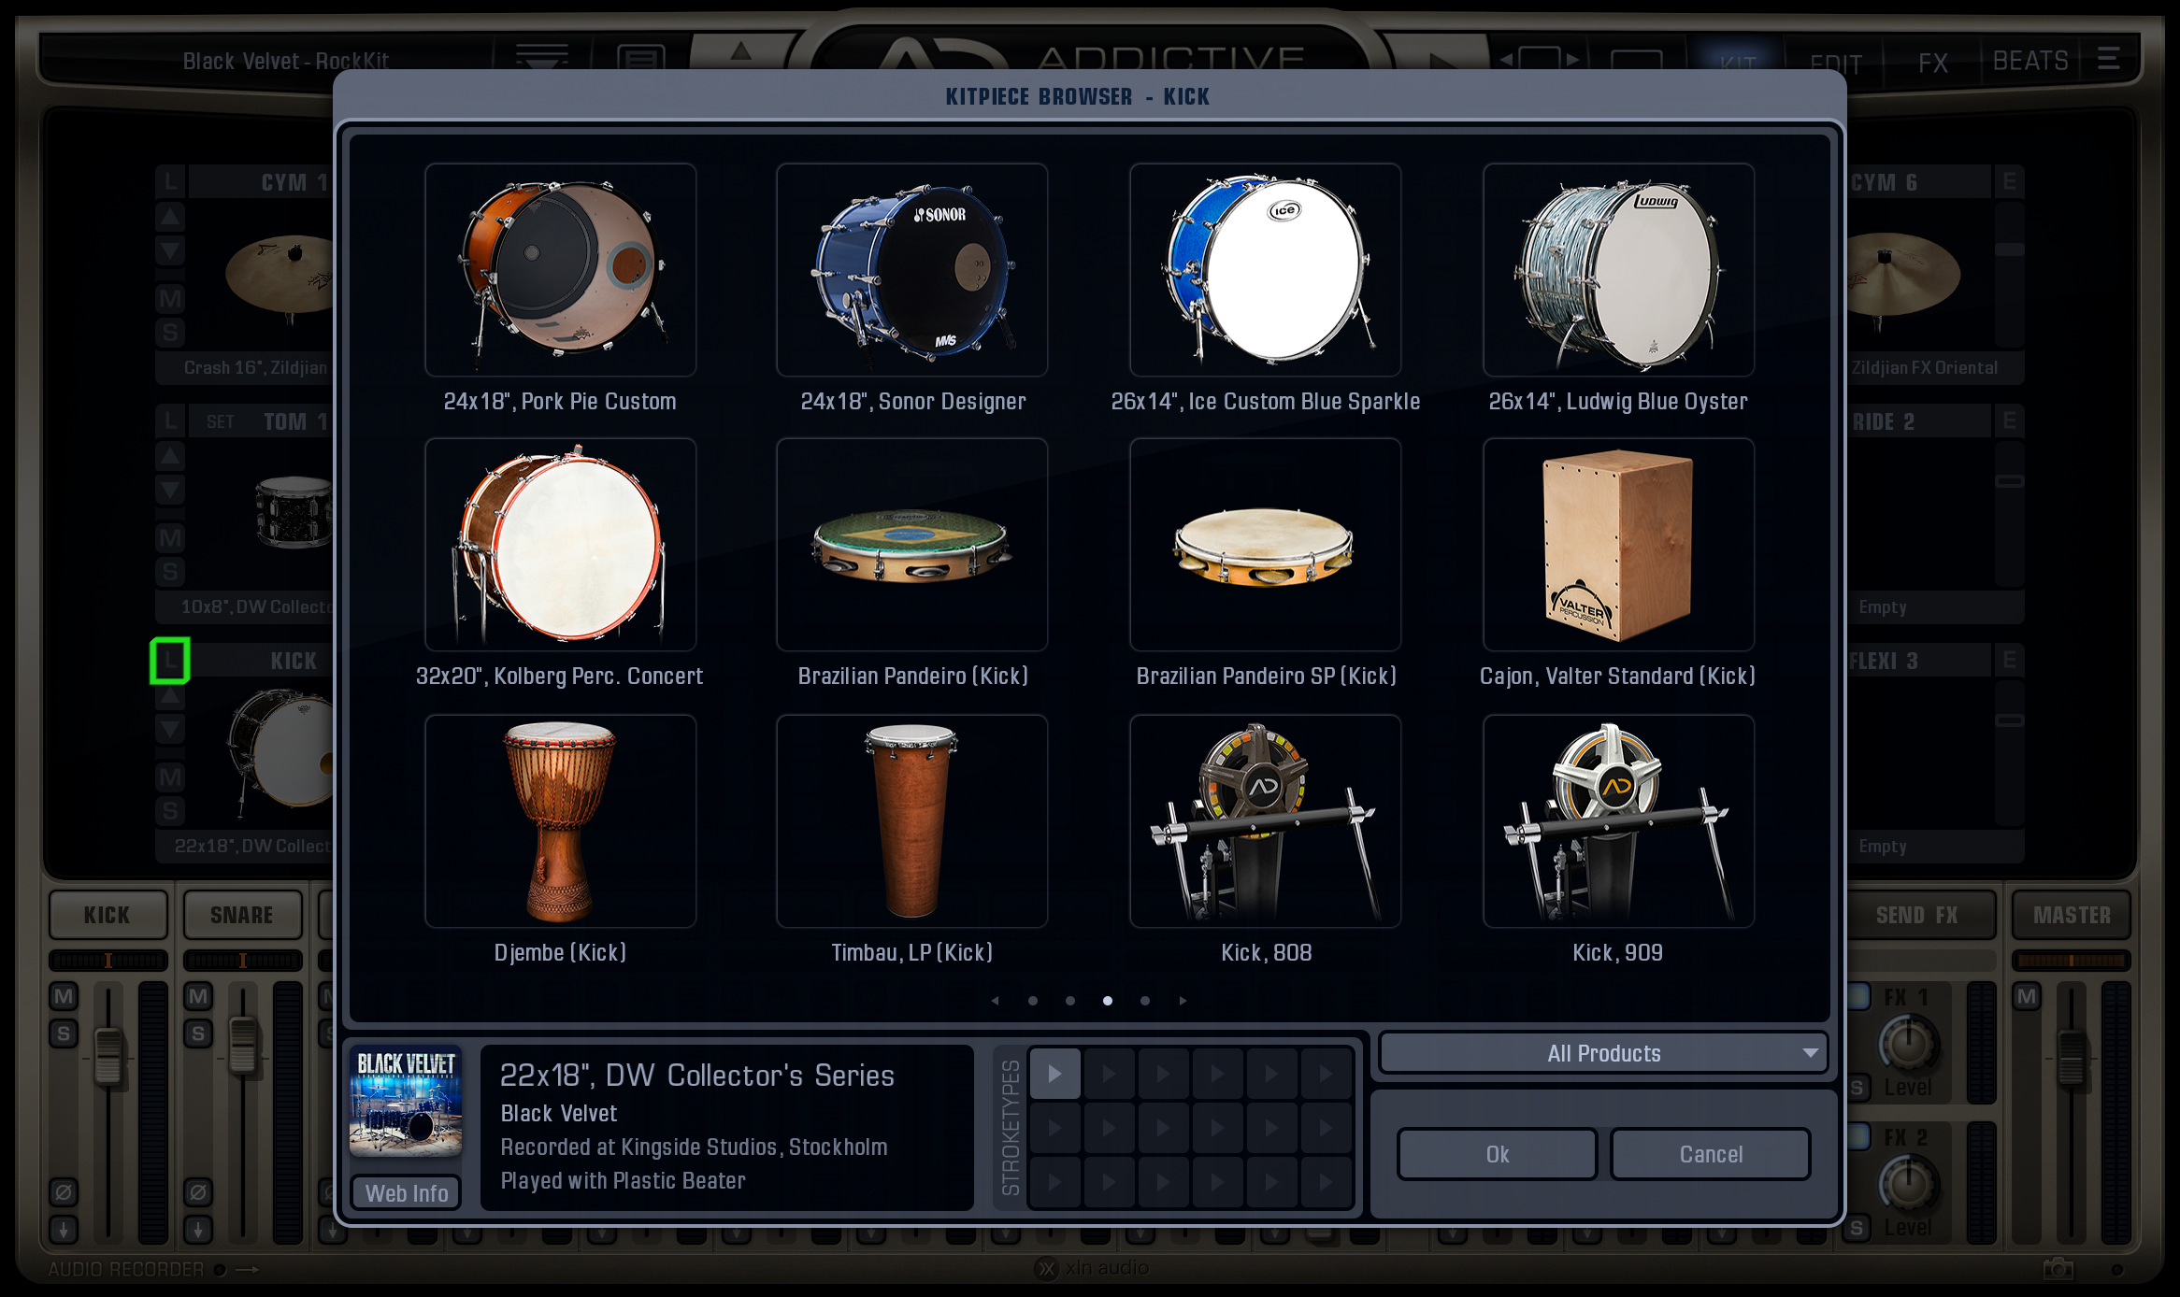The width and height of the screenshot is (2180, 1297).
Task: Select the KICK mixer channel
Action: pyautogui.click(x=108, y=915)
